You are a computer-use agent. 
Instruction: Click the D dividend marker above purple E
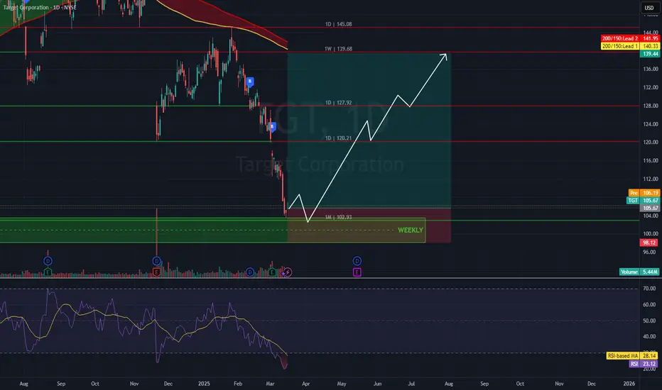click(357, 261)
